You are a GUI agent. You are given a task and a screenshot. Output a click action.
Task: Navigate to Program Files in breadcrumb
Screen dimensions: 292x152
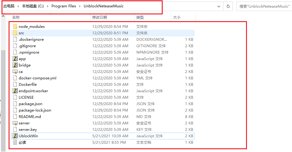click(x=64, y=6)
